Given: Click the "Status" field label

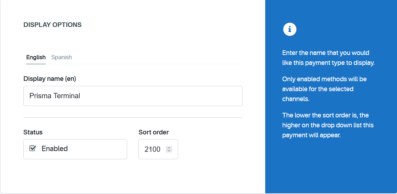Looking at the screenshot, I should pos(33,132).
